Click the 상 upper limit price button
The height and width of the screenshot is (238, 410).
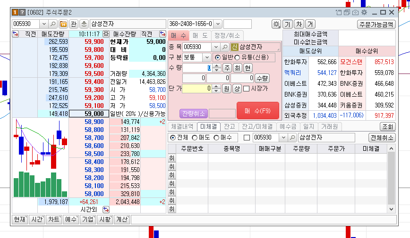237,89
